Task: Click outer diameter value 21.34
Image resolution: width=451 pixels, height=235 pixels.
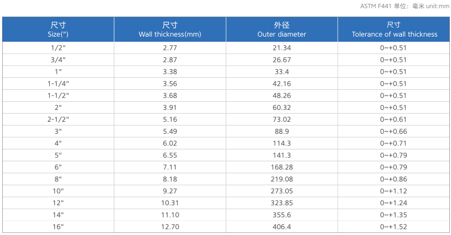Action: (282, 48)
